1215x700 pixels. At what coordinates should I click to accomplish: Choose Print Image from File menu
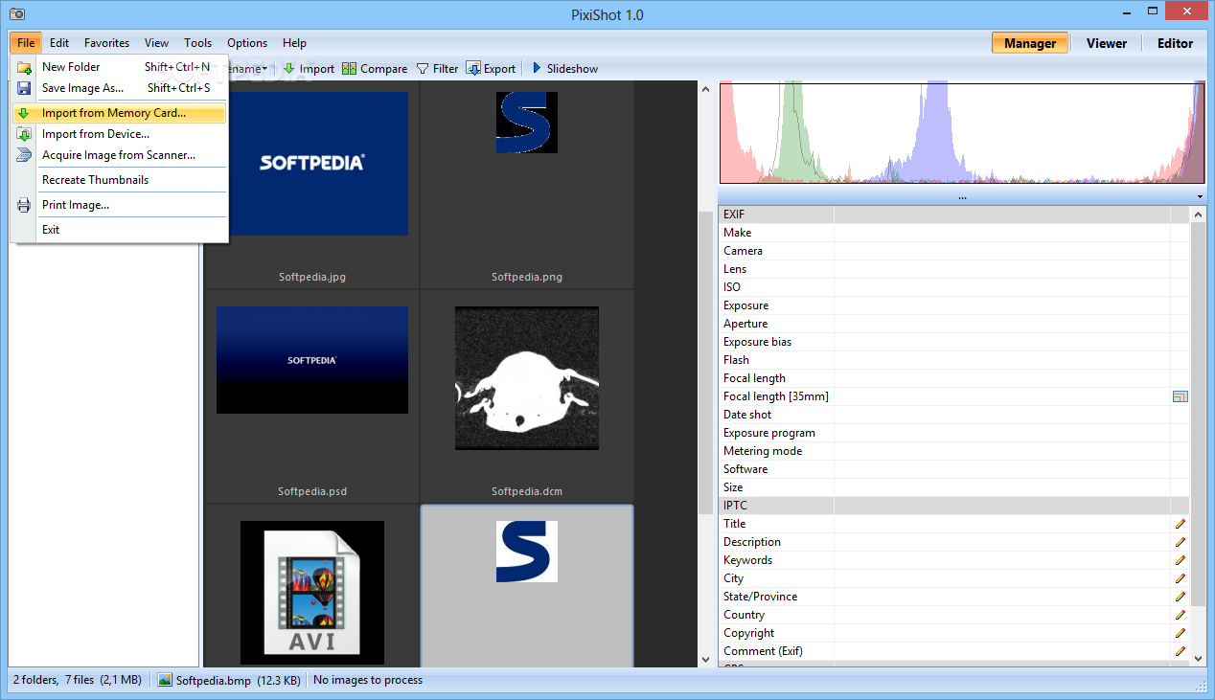(x=120, y=205)
